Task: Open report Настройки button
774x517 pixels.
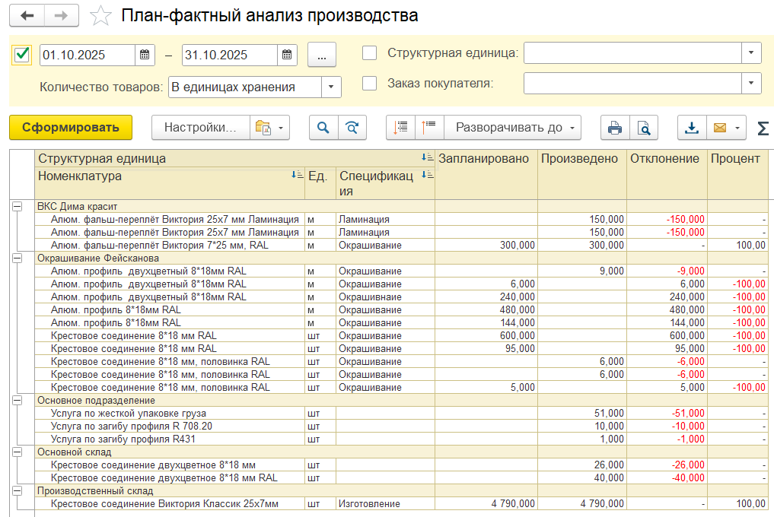Action: coord(201,128)
